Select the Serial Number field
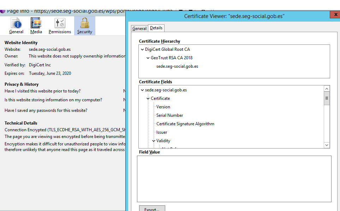340x211 pixels. [x=169, y=115]
